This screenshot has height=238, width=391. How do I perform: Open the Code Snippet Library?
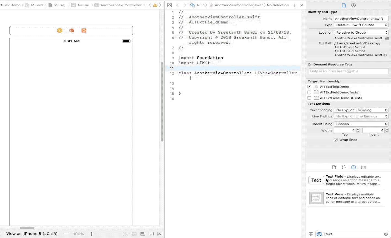pyautogui.click(x=344, y=167)
